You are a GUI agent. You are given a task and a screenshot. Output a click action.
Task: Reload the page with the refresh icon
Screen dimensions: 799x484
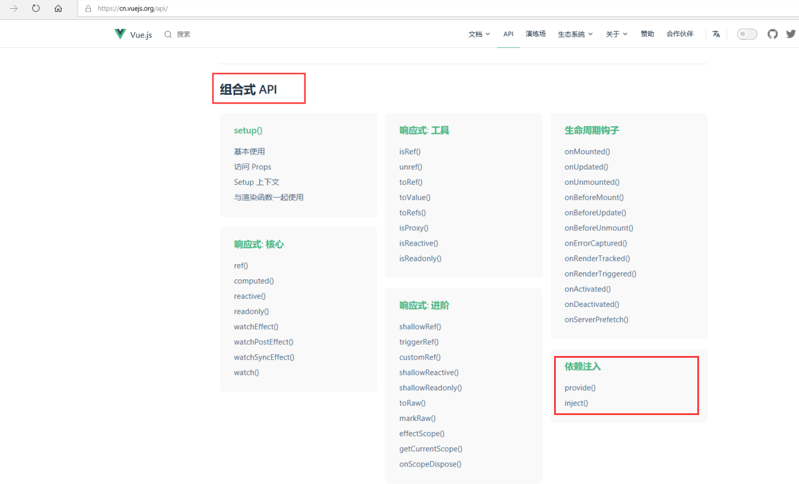36,8
